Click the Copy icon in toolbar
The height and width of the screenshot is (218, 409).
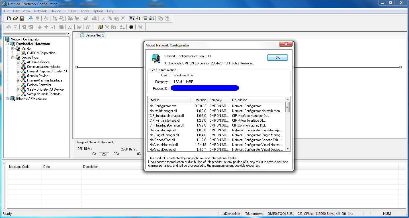pyautogui.click(x=110, y=19)
